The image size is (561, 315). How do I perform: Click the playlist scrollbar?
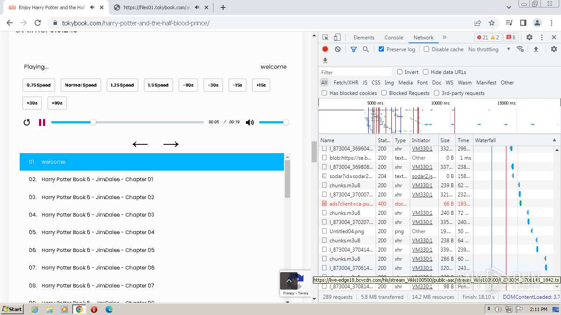click(288, 178)
